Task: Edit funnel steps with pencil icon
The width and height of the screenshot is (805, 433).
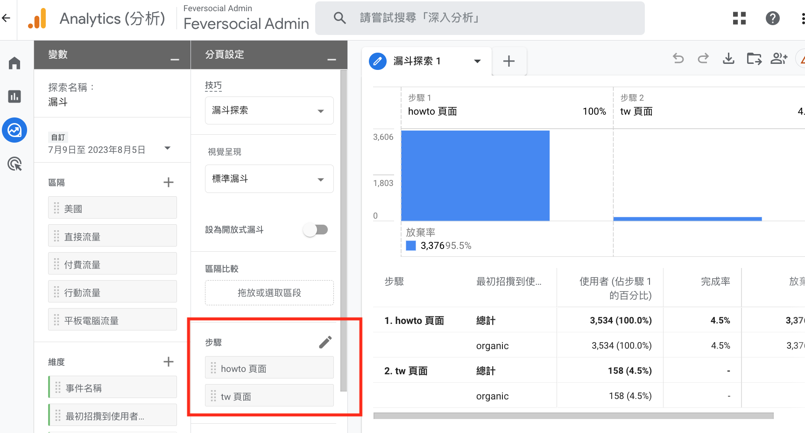Action: click(325, 342)
